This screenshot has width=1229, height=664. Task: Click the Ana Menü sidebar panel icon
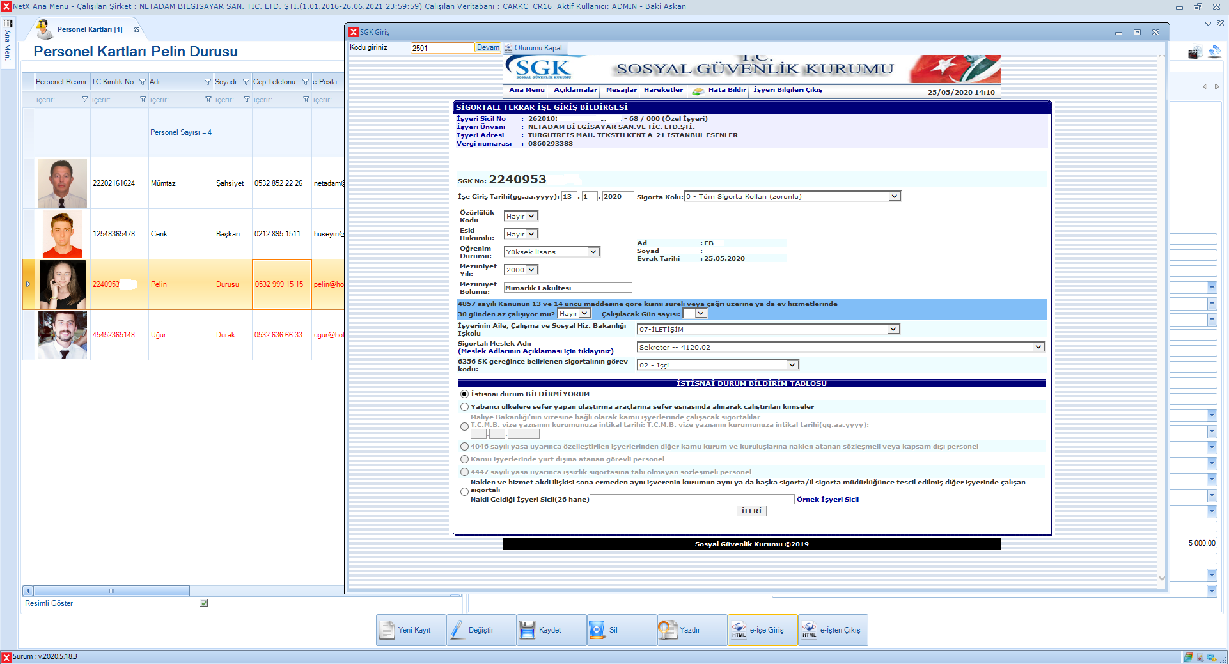pos(8,24)
